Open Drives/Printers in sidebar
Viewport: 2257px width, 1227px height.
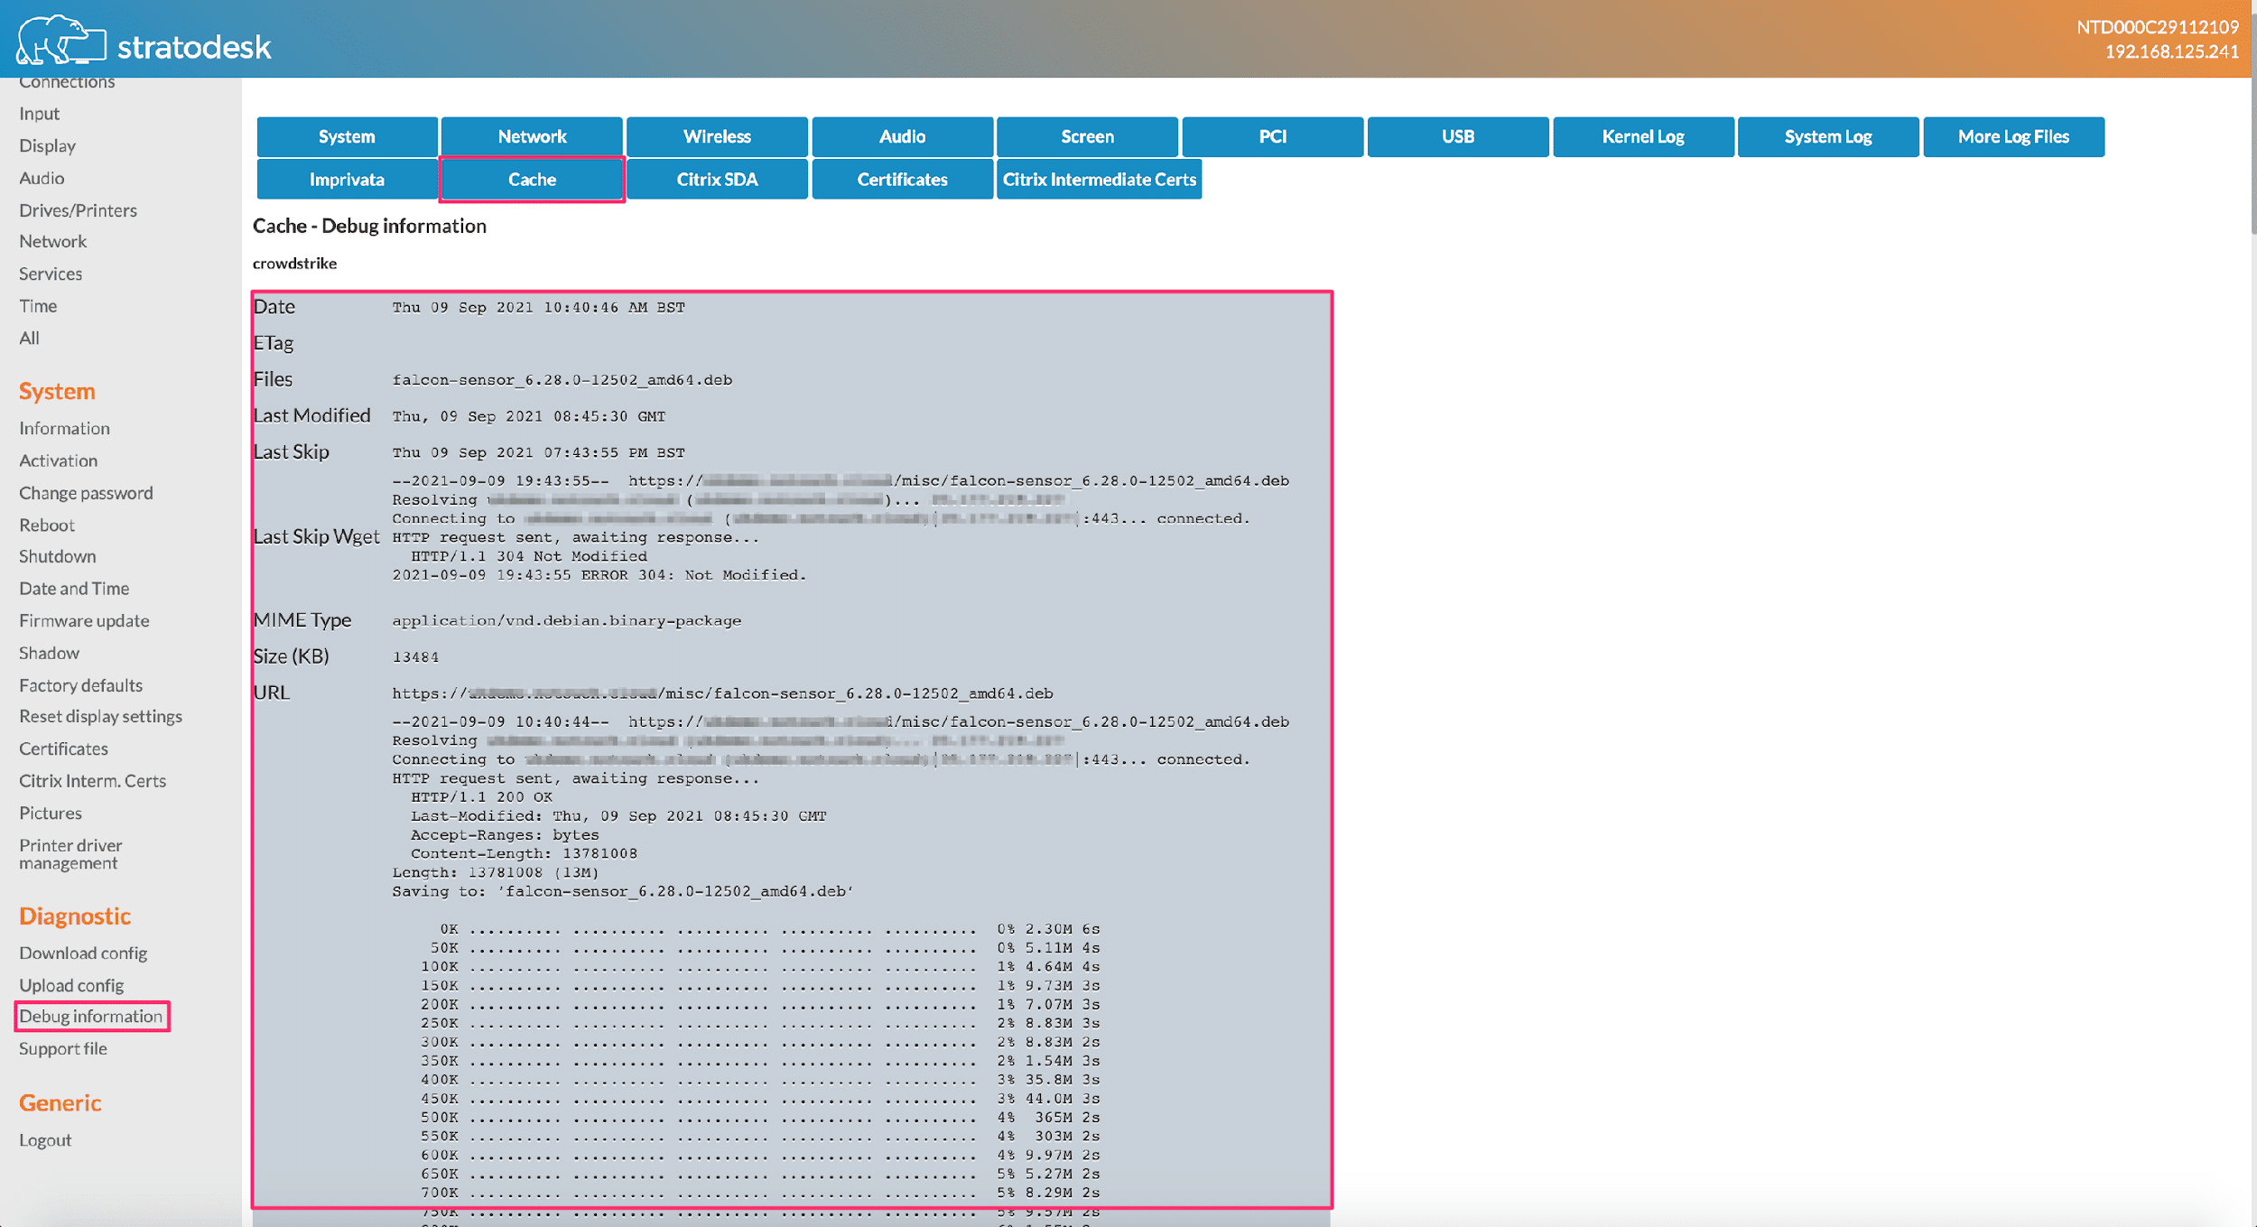point(78,210)
